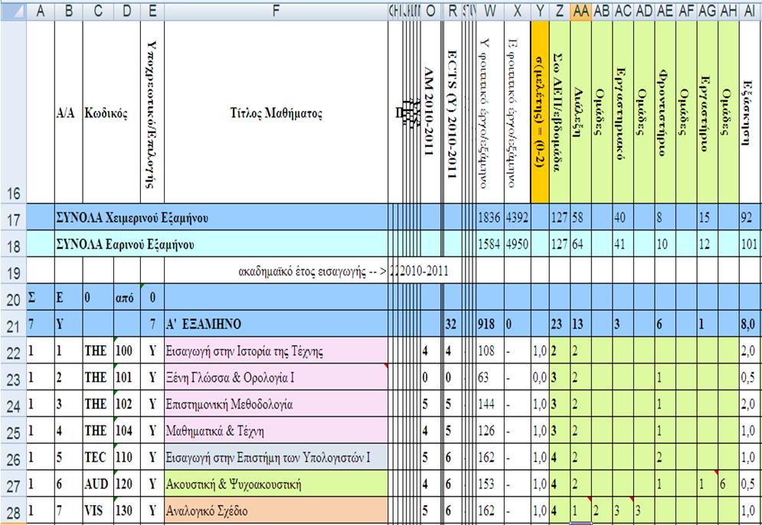Select row 19 header

tap(13, 270)
